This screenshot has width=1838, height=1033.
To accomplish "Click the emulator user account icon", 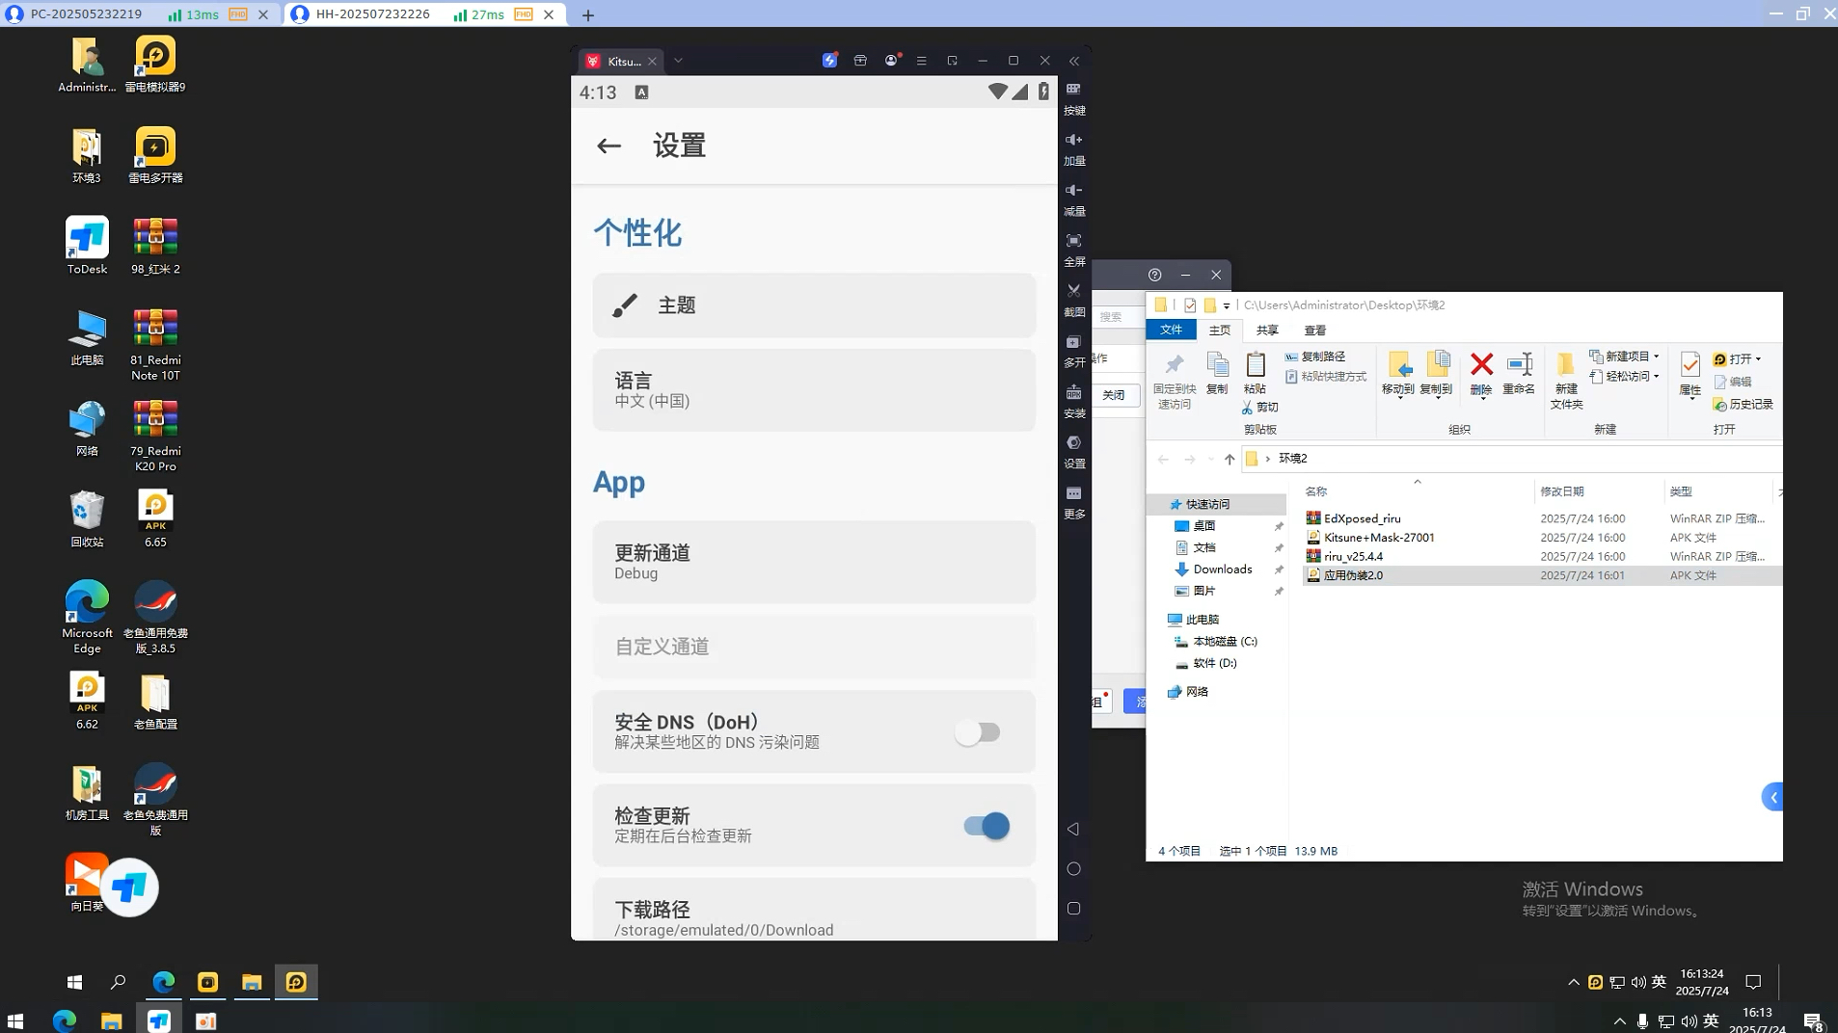I will [x=891, y=61].
